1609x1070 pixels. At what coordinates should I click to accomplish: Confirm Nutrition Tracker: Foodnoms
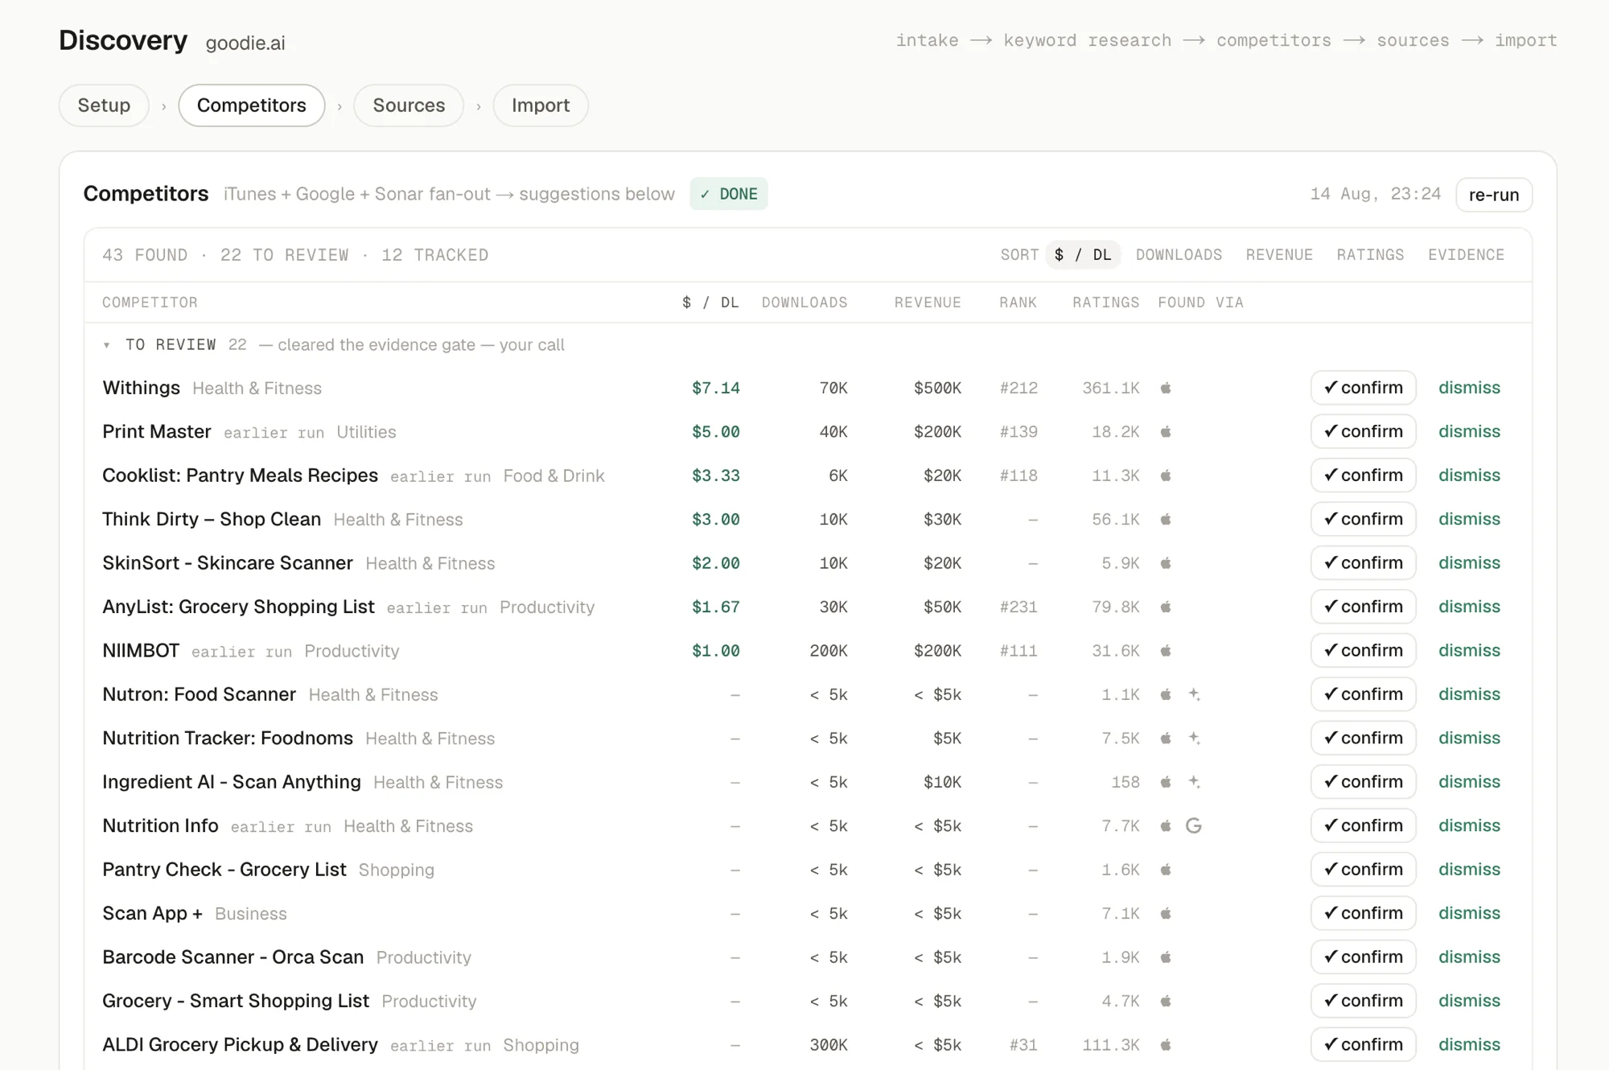(1364, 738)
